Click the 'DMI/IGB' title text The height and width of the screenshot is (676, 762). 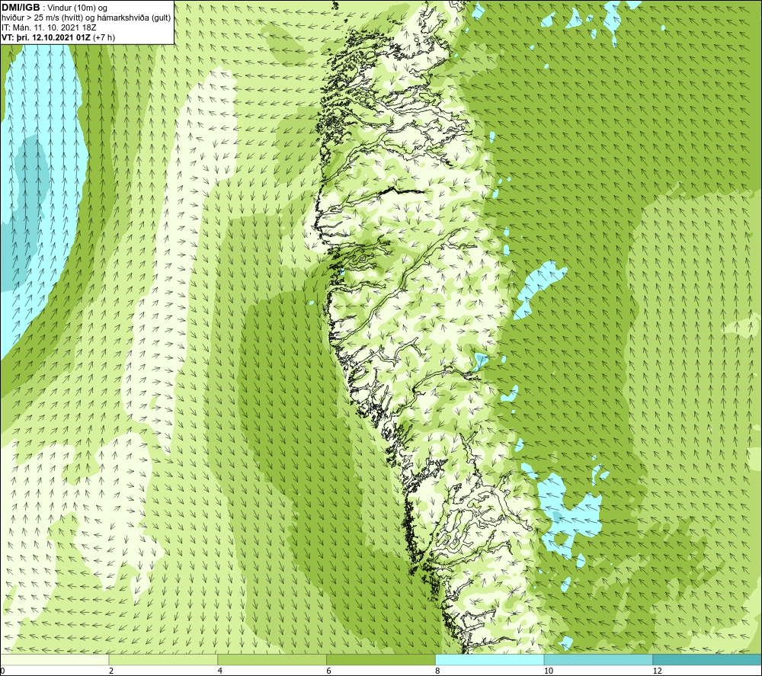click(21, 8)
